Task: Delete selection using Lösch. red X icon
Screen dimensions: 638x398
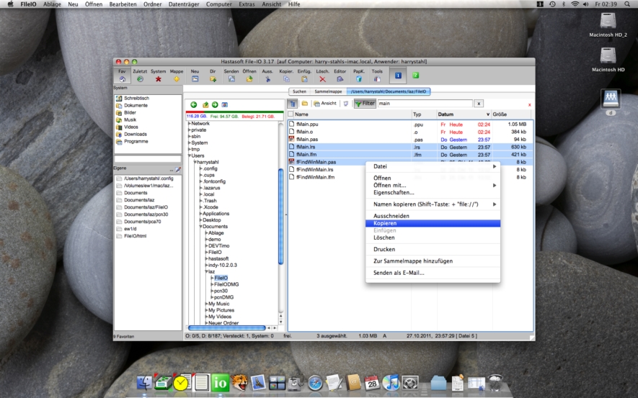Action: [x=322, y=79]
